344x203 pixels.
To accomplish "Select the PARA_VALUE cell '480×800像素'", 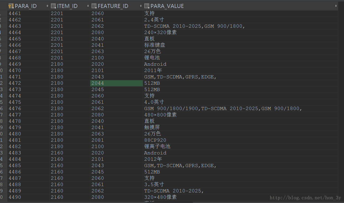I will click(x=241, y=115).
